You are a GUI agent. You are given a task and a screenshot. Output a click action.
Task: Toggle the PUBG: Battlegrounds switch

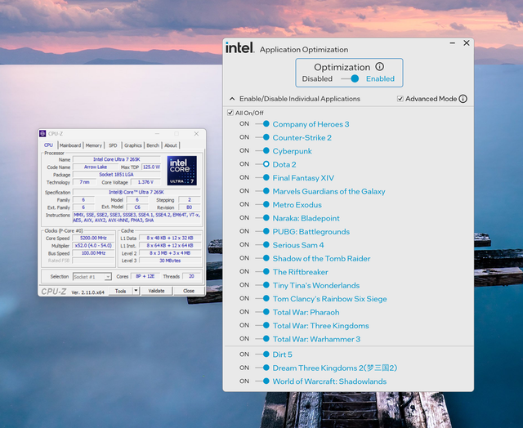pos(262,231)
